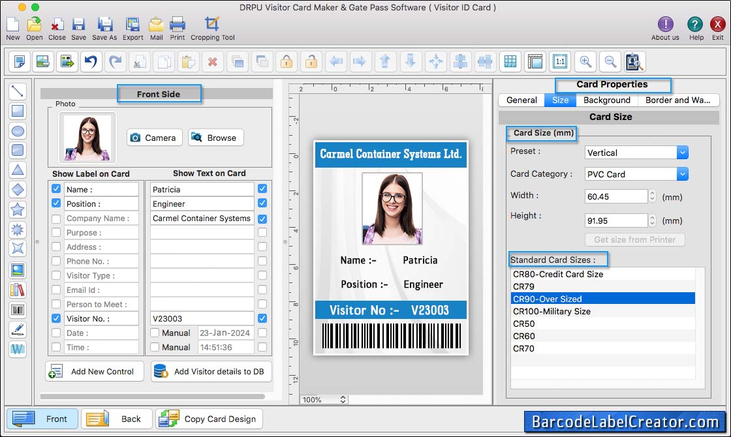Uncheck the Visitor No. label checkbox
The height and width of the screenshot is (437, 731).
click(56, 318)
